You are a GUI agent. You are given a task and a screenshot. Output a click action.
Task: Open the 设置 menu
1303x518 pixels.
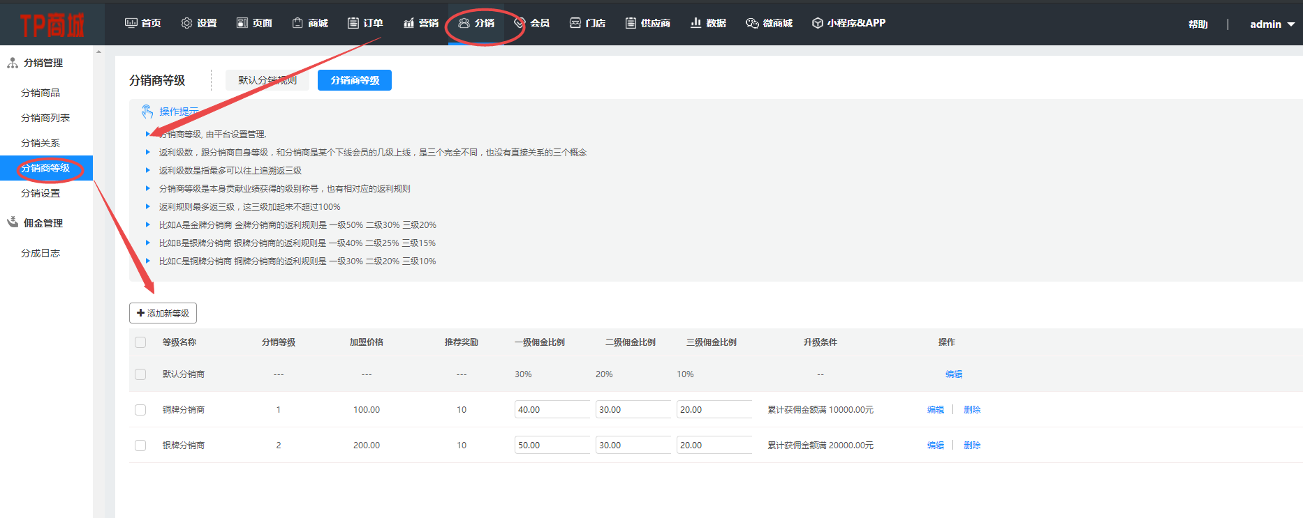199,23
